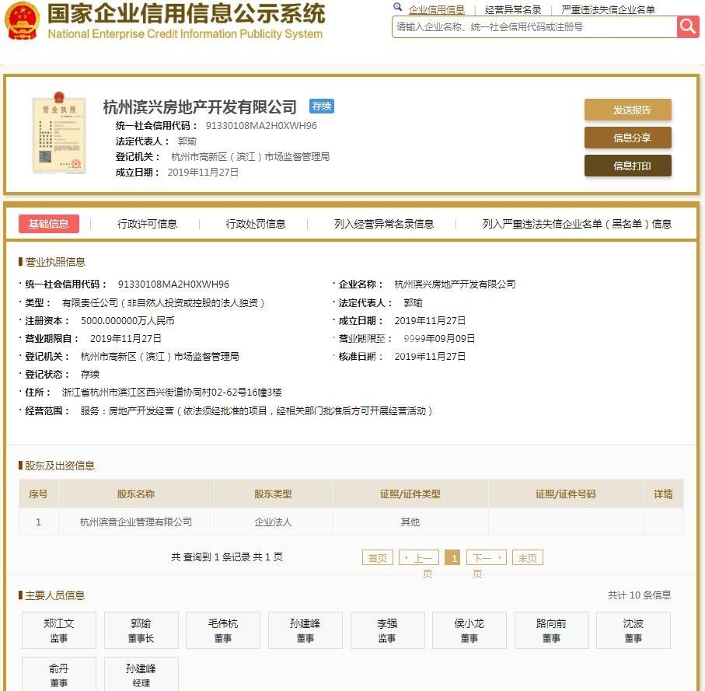Open 列入经营异常名录信息 tab
705x691 pixels.
383,223
